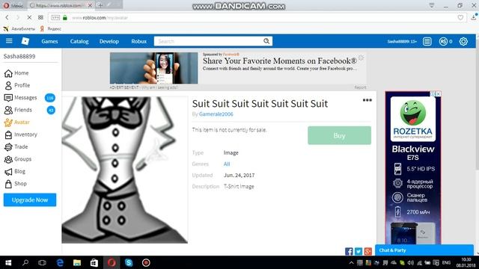Close the Rozetka ad with X
This screenshot has width=479, height=269.
coord(438,94)
